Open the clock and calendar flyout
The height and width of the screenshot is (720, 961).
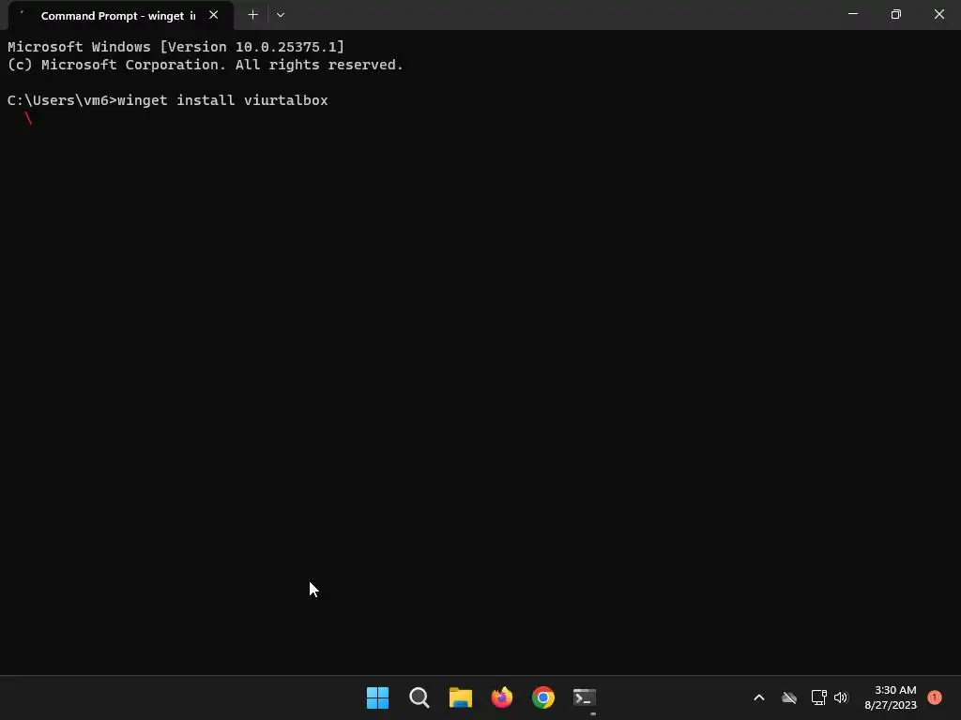[x=891, y=697]
